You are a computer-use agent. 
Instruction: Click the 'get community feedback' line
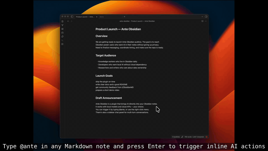[114, 87]
